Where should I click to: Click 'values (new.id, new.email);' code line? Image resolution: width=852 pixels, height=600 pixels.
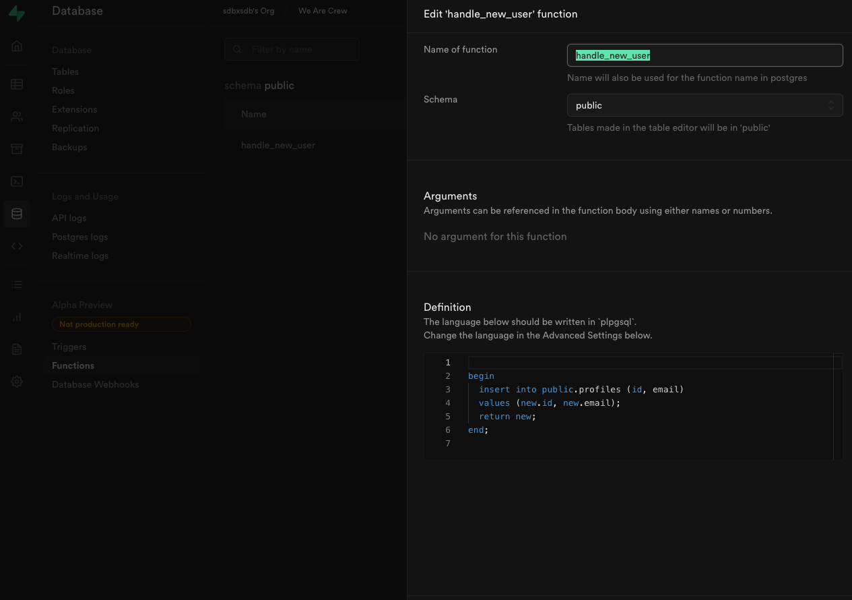point(550,403)
